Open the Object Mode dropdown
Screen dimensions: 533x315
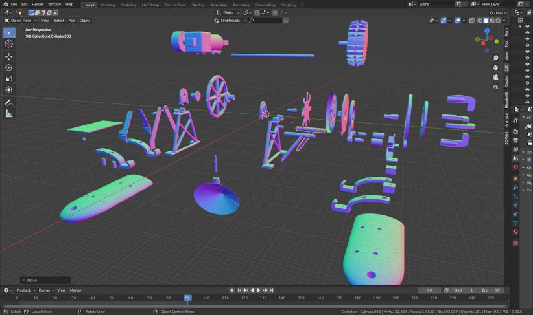tap(20, 21)
